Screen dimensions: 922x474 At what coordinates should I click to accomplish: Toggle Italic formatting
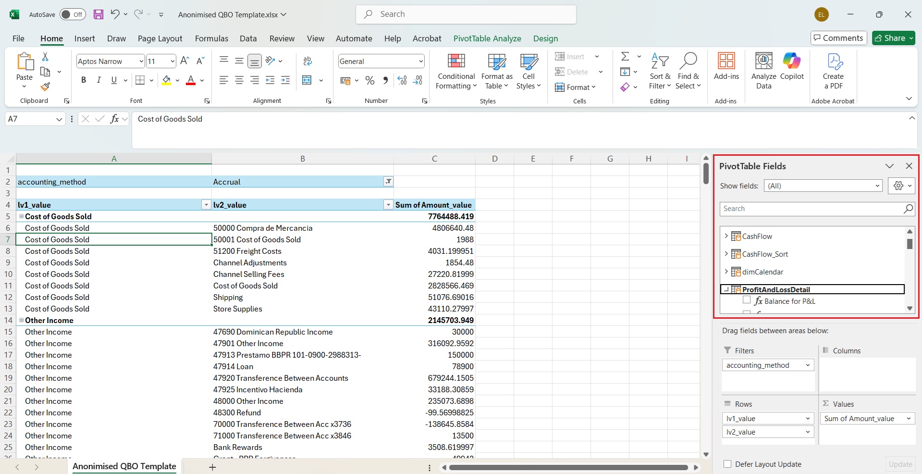pos(98,80)
